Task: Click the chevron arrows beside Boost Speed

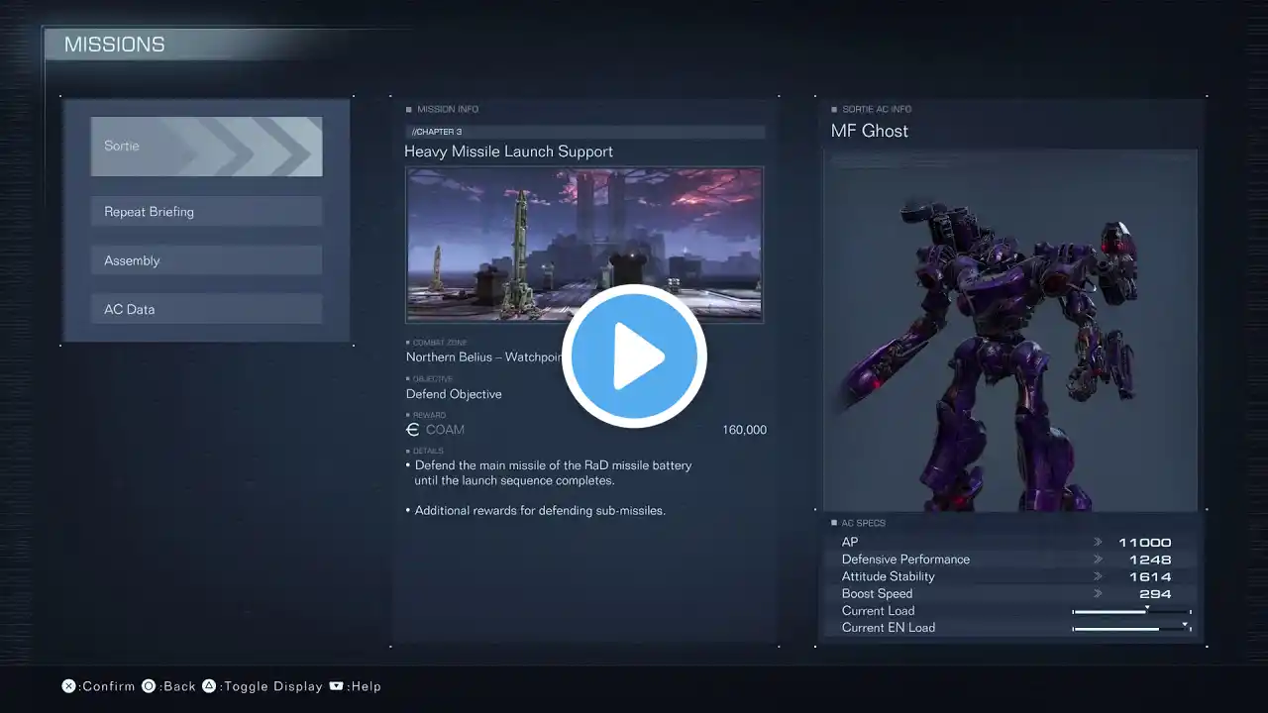Action: pos(1098,594)
